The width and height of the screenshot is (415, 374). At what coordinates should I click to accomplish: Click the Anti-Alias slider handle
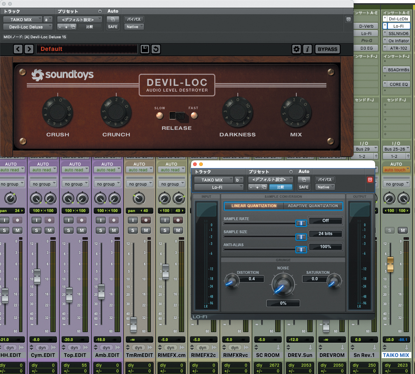tap(301, 250)
